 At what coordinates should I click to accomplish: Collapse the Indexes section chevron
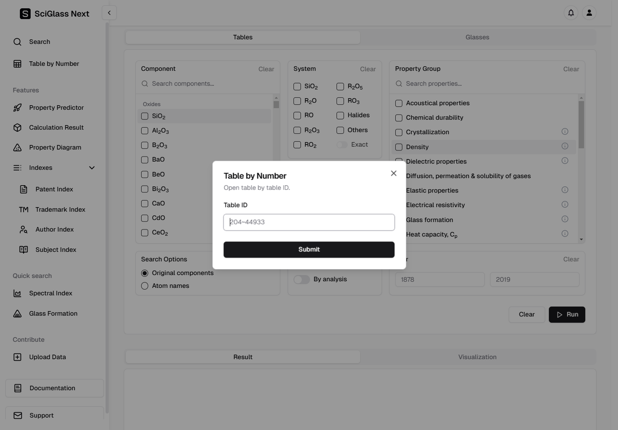(92, 168)
